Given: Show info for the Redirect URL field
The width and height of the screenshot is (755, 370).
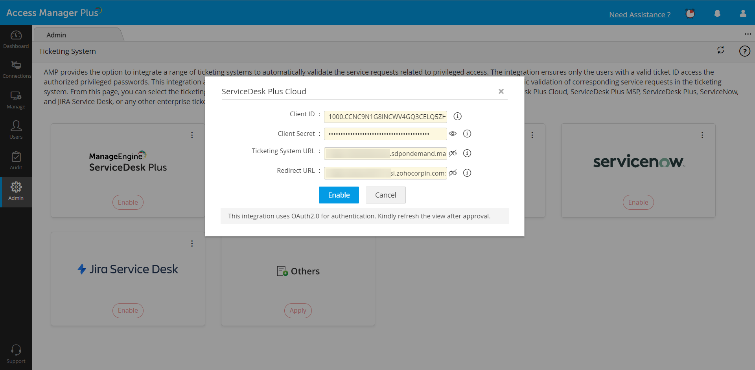Looking at the screenshot, I should click(x=467, y=173).
